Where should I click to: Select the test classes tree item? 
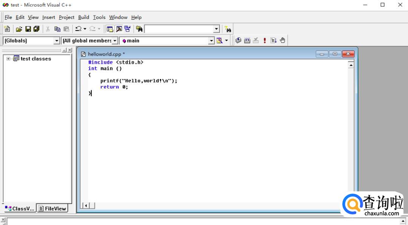(36, 59)
